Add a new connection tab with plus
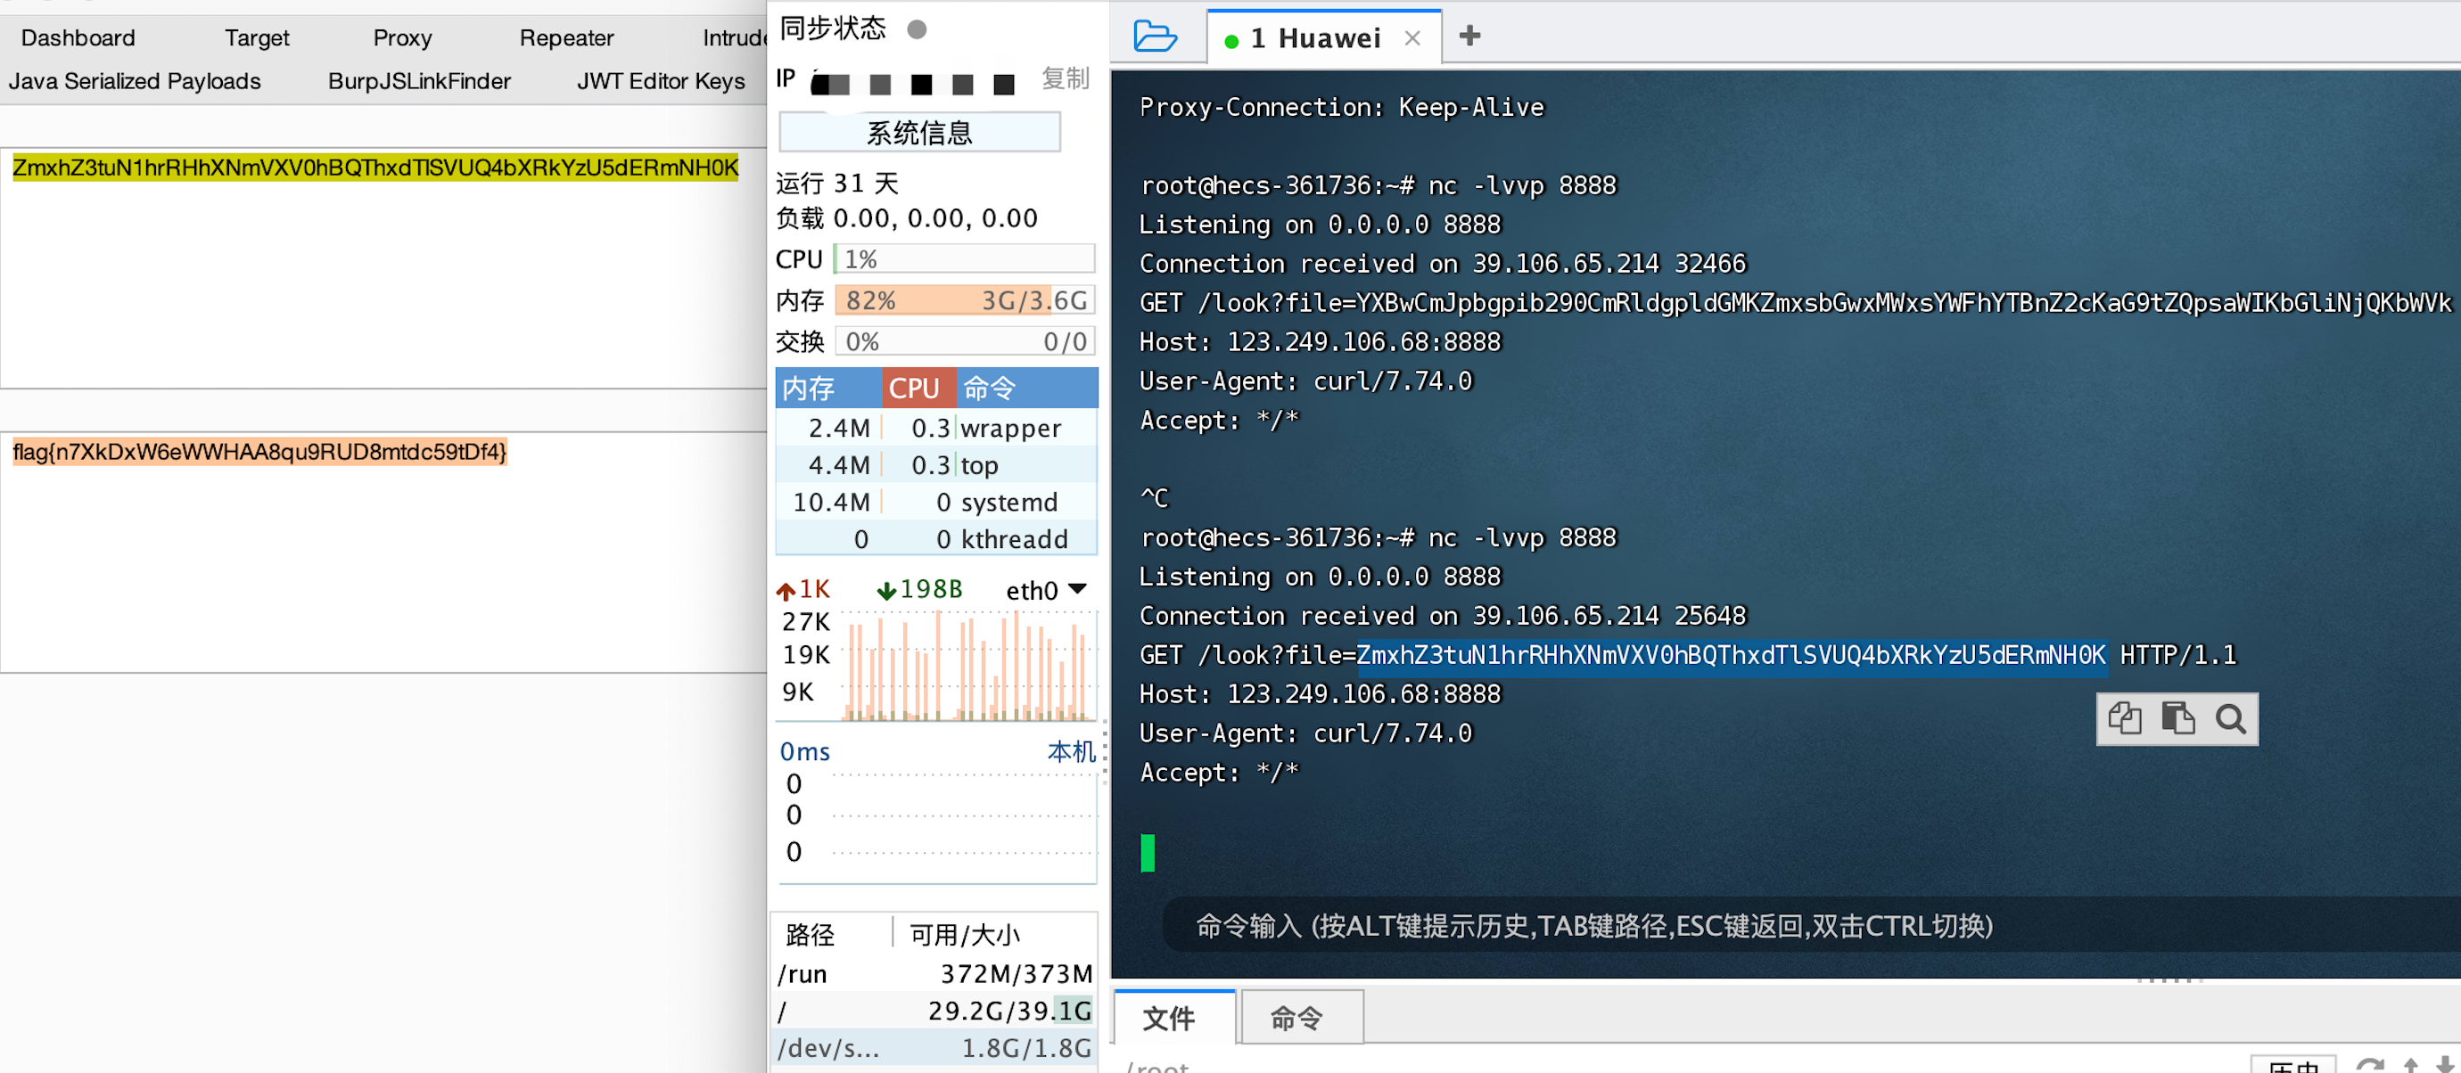2461x1073 pixels. pyautogui.click(x=1469, y=37)
